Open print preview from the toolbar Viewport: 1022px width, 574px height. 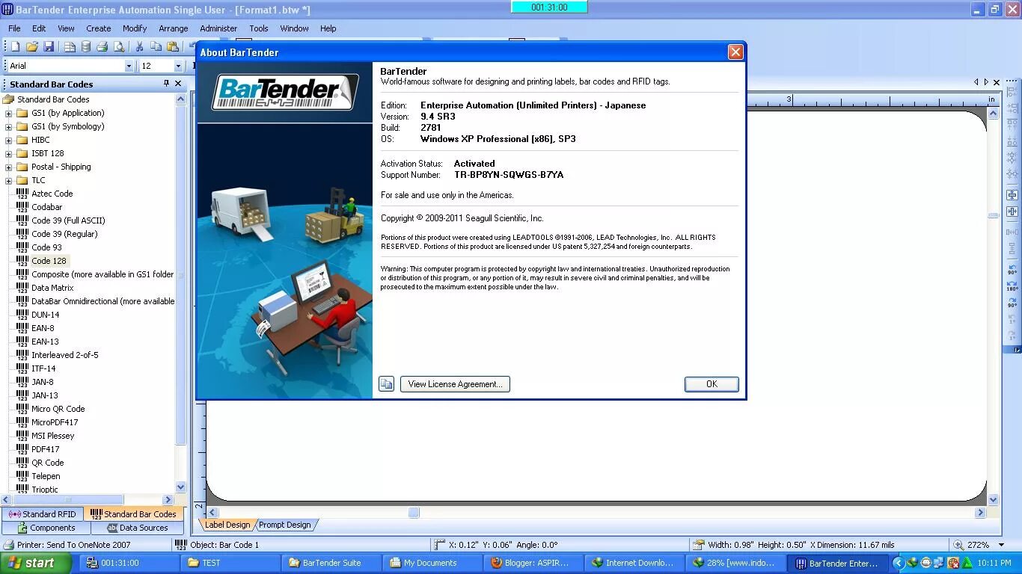coord(119,46)
